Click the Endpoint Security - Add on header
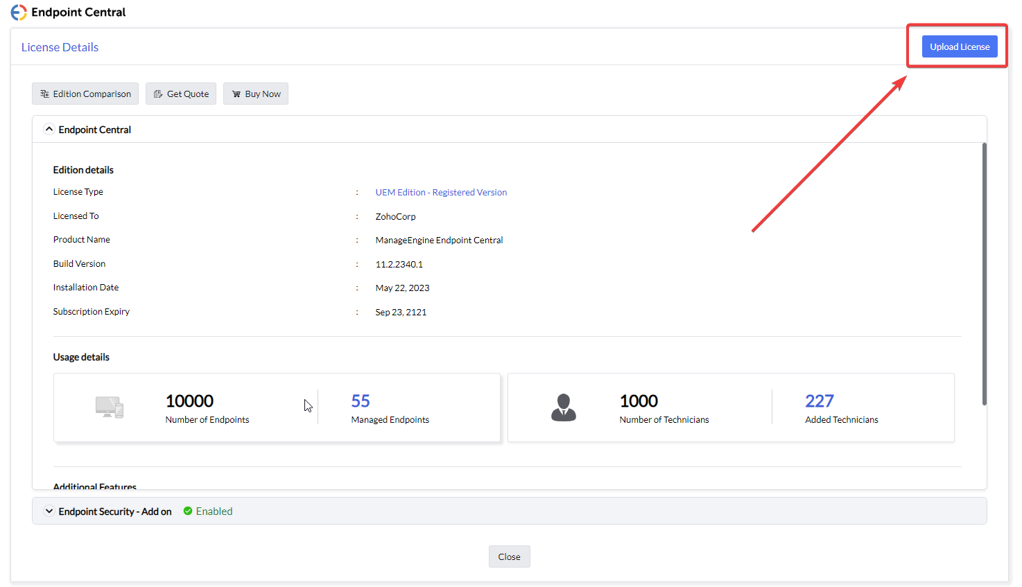 tap(115, 511)
